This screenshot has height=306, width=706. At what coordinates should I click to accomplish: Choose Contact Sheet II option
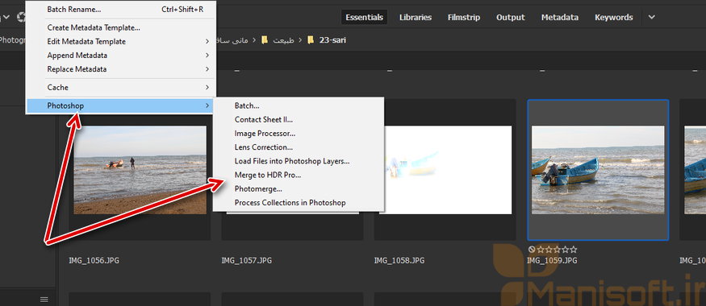[298, 119]
